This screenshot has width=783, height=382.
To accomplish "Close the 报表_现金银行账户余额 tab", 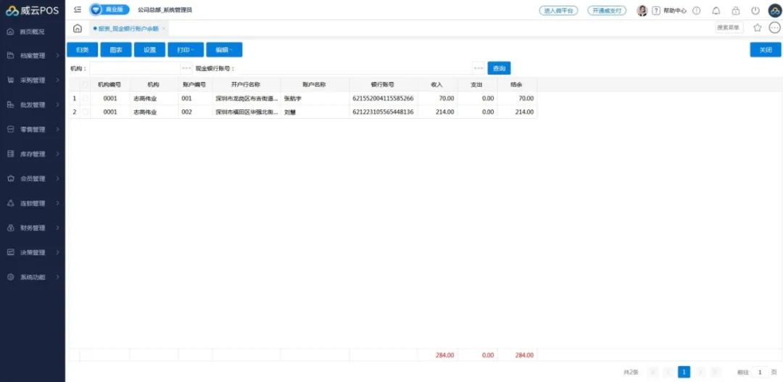I will (x=164, y=29).
